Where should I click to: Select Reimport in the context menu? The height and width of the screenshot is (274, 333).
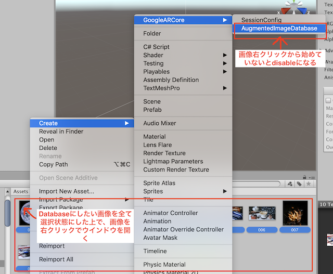point(82,246)
